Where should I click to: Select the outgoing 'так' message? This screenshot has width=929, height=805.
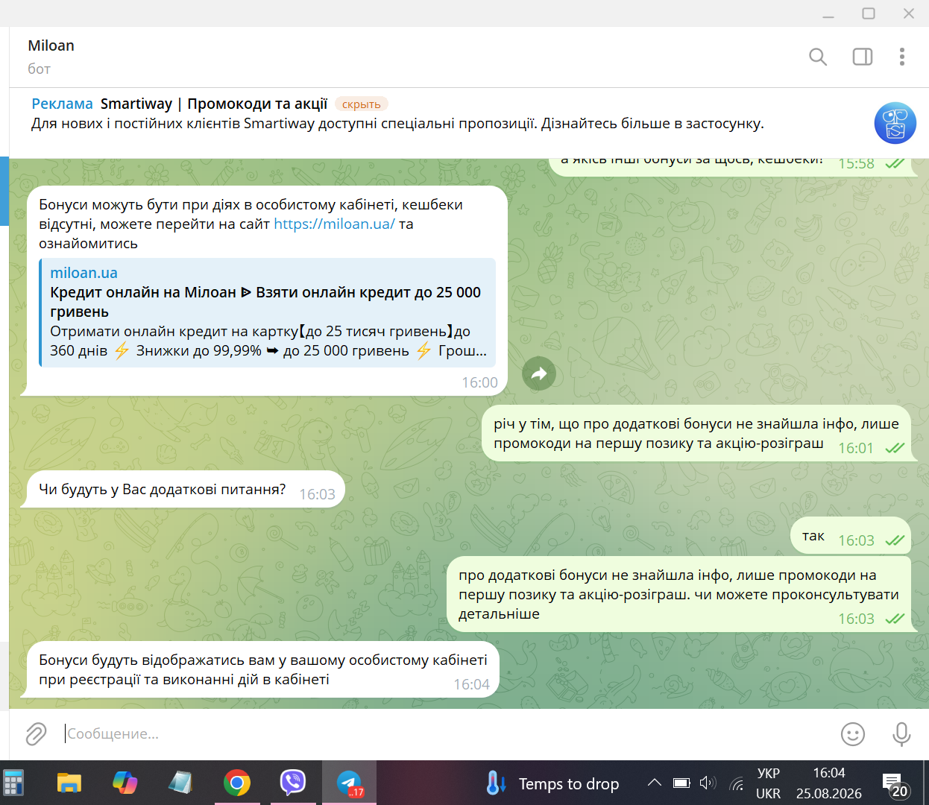click(851, 536)
